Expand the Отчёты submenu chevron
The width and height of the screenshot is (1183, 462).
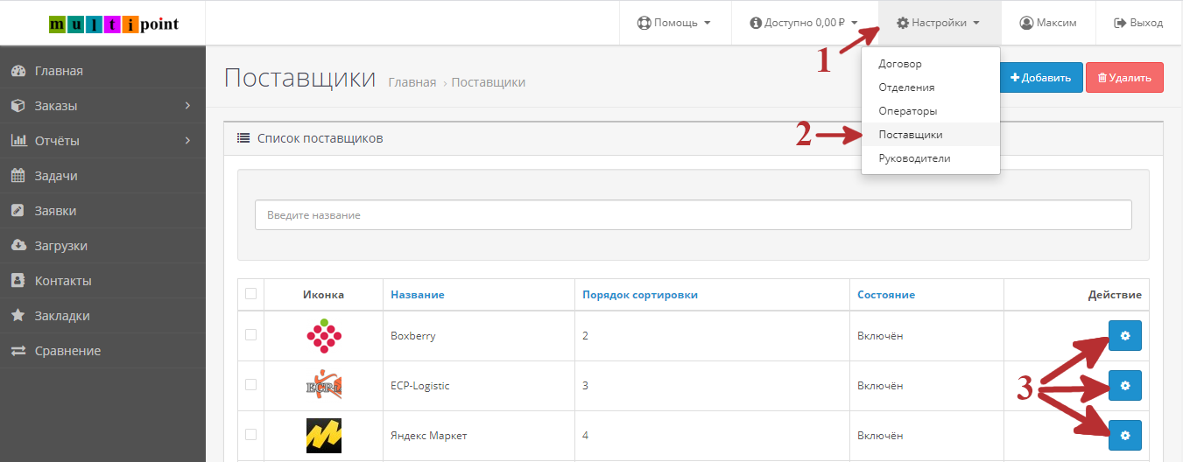click(x=188, y=141)
